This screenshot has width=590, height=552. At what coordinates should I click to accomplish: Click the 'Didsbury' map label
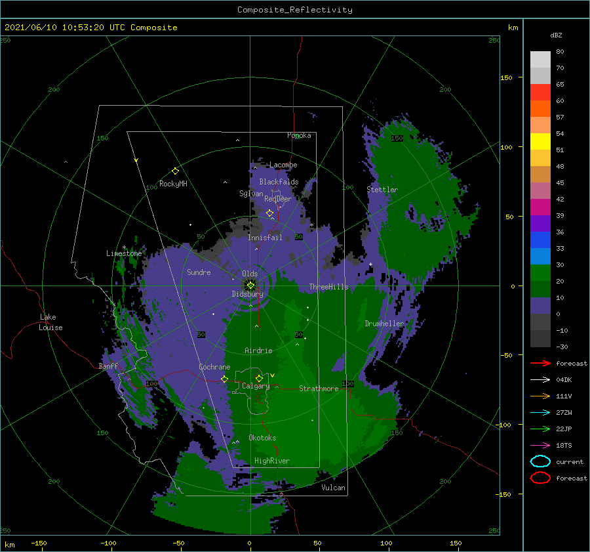(x=247, y=294)
